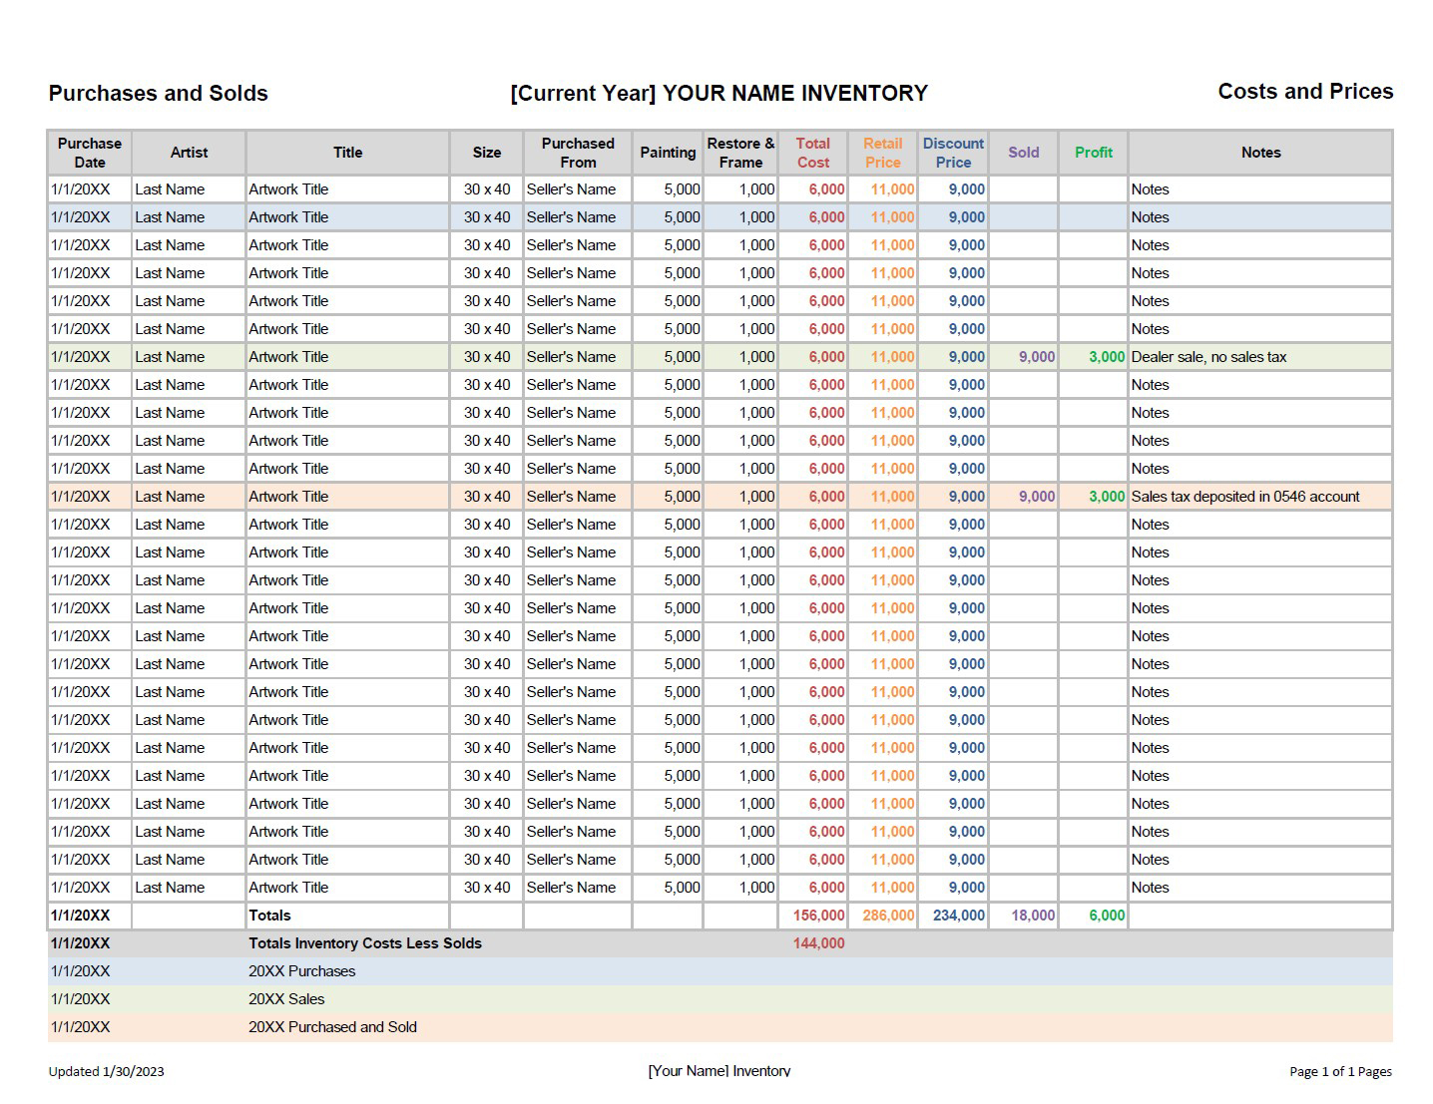Click the "Sales tax deposited in 0546 account" note

tap(1245, 497)
